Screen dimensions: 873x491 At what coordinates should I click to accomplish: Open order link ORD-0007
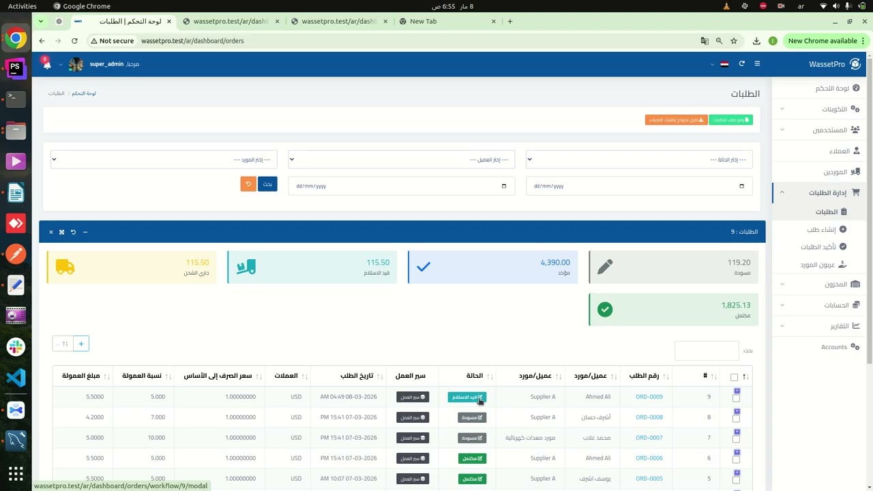pyautogui.click(x=649, y=438)
